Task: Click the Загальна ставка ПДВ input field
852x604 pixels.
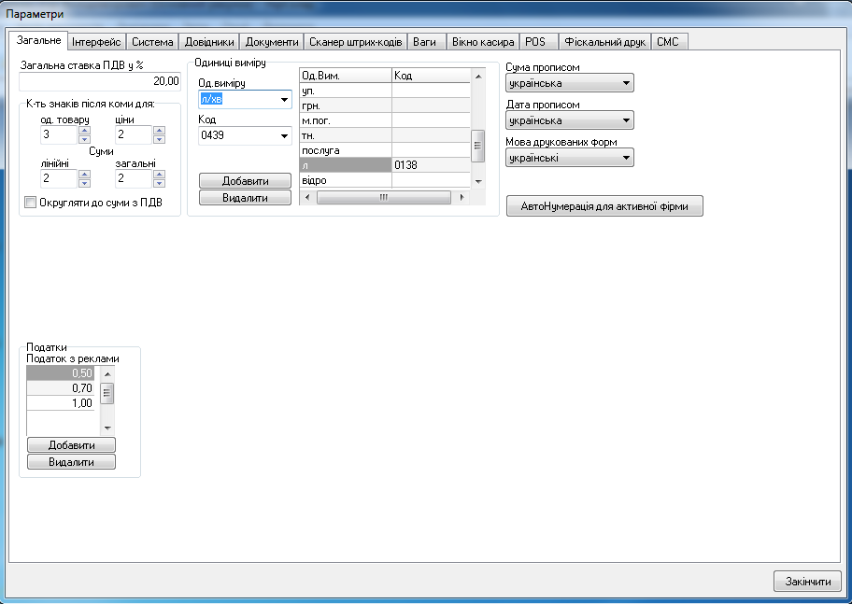Action: (x=100, y=81)
